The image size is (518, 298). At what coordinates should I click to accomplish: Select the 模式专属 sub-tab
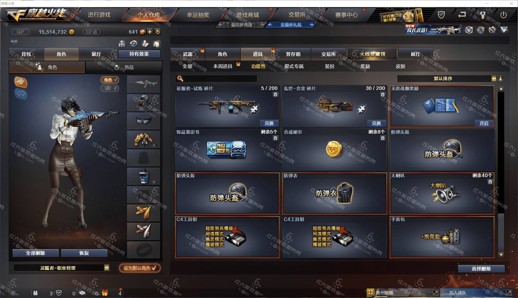tap(294, 66)
